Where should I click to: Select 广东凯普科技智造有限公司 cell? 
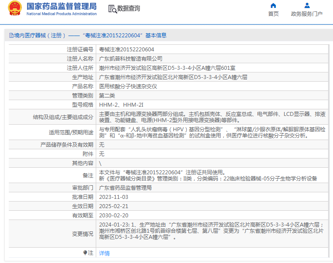[130, 58]
